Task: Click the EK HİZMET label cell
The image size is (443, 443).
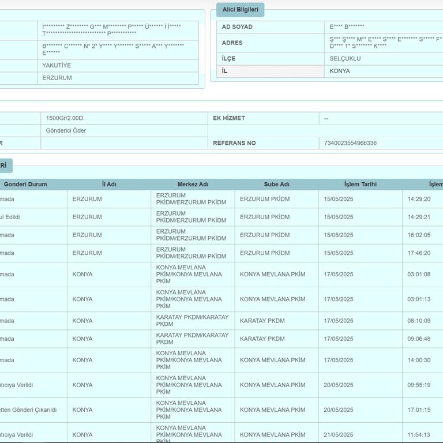Action: coord(263,118)
